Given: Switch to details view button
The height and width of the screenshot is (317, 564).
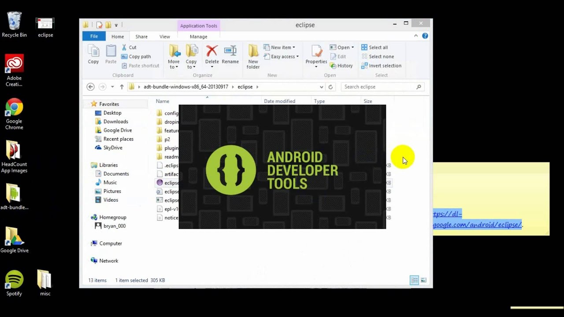Looking at the screenshot, I should pyautogui.click(x=414, y=280).
